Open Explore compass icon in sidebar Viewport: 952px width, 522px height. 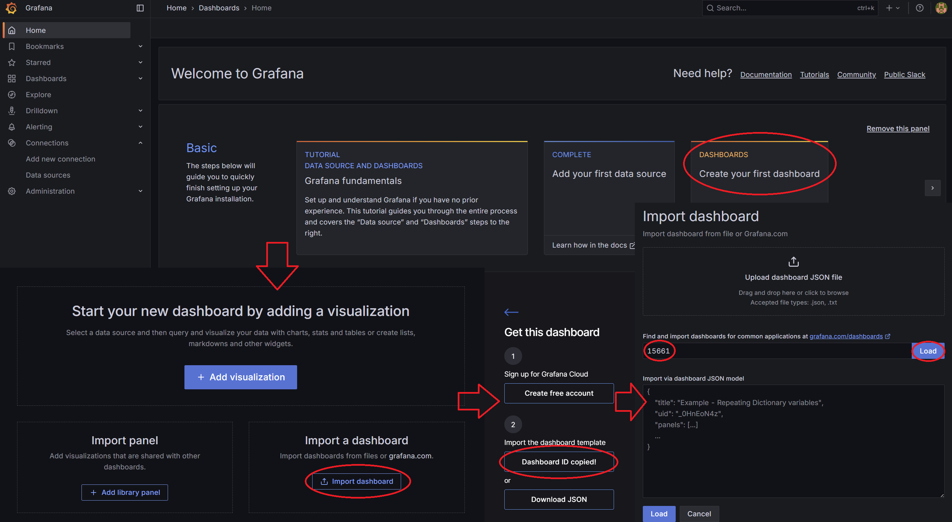click(12, 94)
